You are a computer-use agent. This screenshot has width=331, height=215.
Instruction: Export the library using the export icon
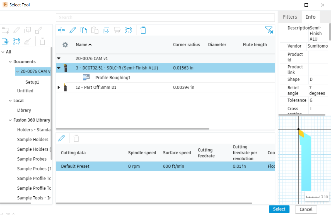pyautogui.click(x=5, y=41)
